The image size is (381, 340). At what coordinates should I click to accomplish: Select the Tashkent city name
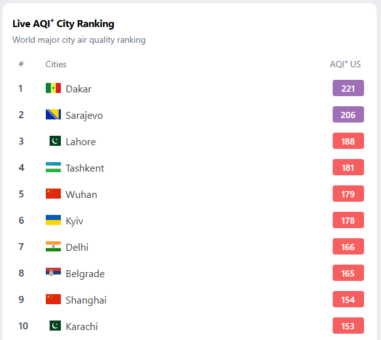click(x=85, y=168)
